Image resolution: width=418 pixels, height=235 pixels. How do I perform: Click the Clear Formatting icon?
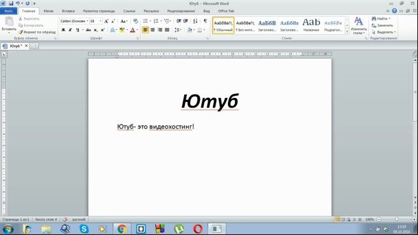[135, 21]
